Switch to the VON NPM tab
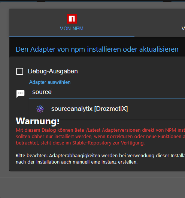 (x=72, y=23)
